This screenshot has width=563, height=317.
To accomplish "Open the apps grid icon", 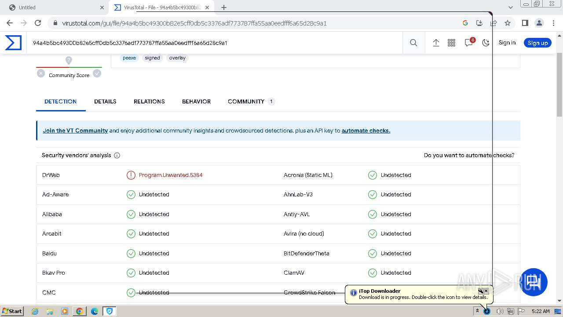I will coord(451,43).
